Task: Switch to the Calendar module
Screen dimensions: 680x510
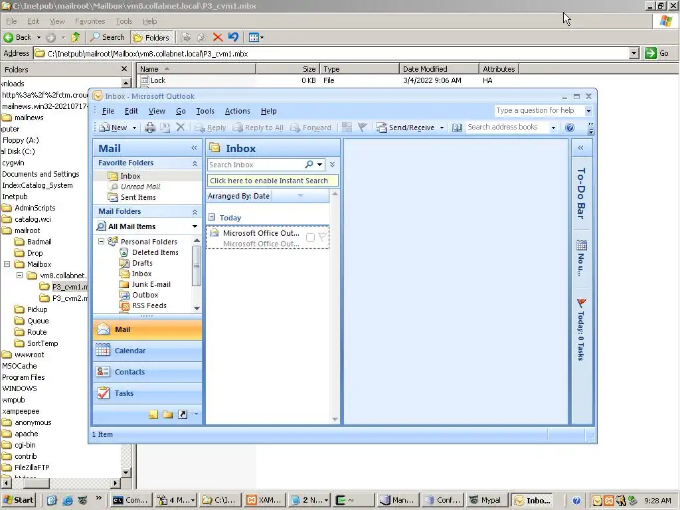Action: point(147,351)
